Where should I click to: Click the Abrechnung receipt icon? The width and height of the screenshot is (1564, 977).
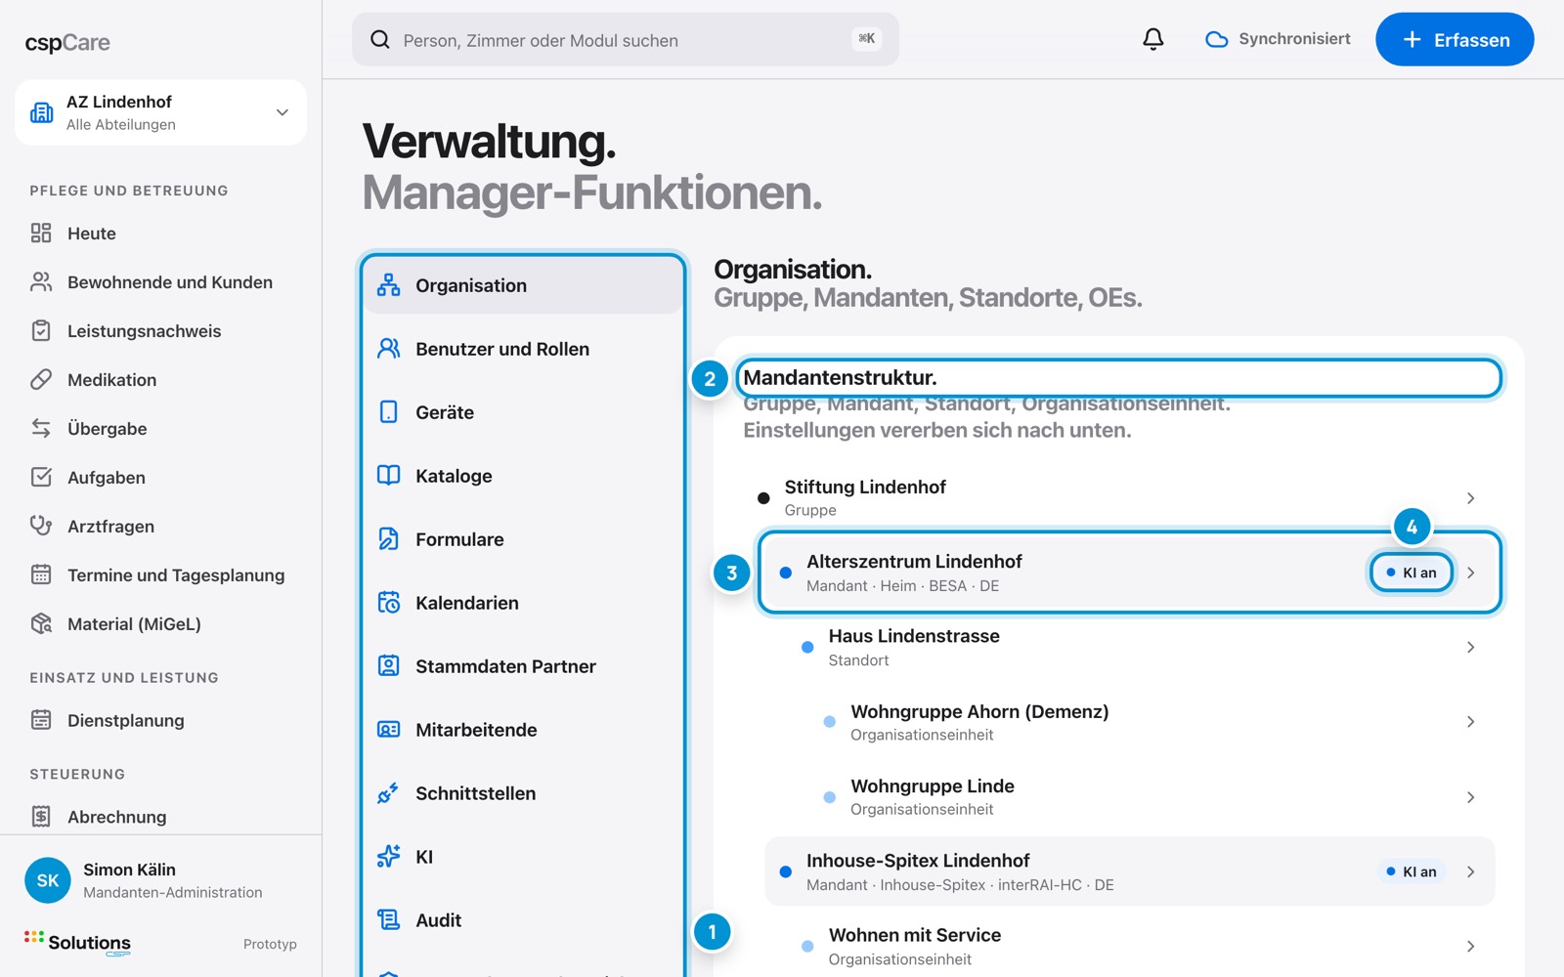(x=41, y=816)
